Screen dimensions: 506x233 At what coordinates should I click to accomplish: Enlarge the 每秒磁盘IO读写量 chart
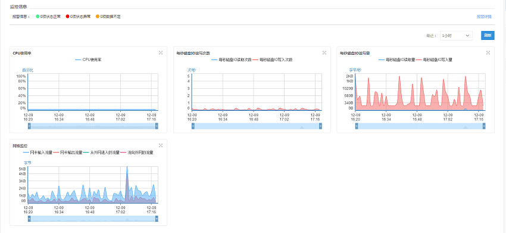pos(488,52)
